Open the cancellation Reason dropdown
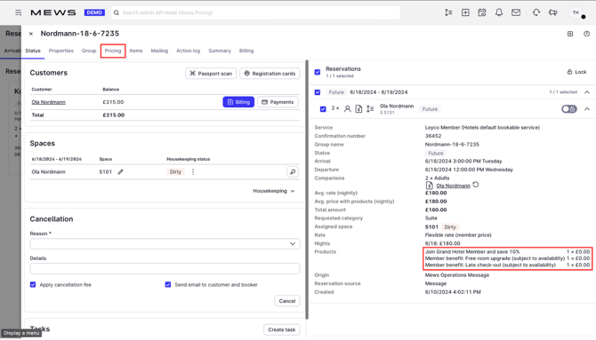The width and height of the screenshot is (596, 340). coord(165,243)
